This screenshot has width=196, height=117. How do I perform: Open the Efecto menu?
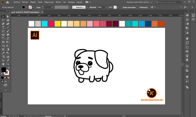(58, 2)
